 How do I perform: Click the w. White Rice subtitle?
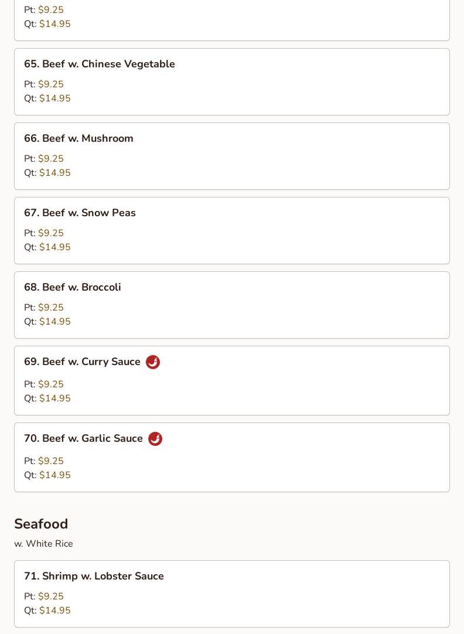tap(43, 544)
